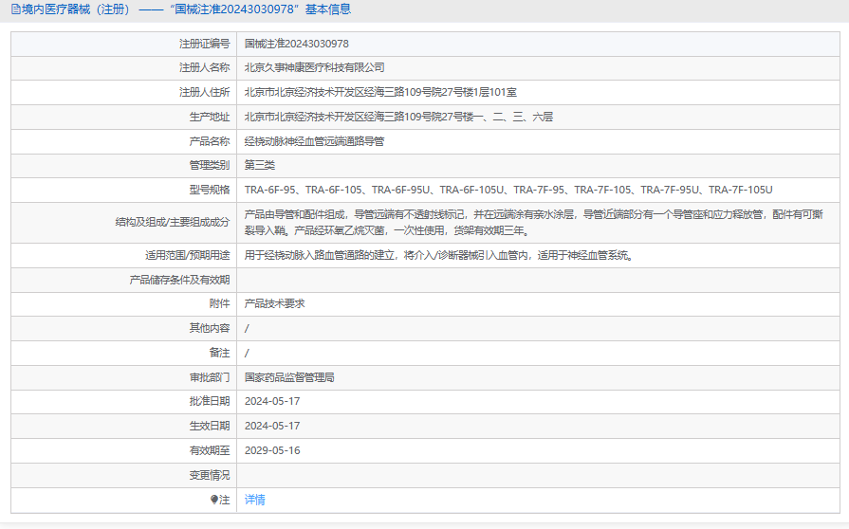
Task: Click the model specification list starting with TRA-6F-95
Action: [x=508, y=190]
